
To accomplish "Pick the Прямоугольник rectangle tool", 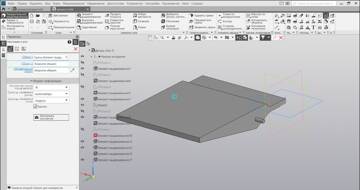I will coord(61,27).
